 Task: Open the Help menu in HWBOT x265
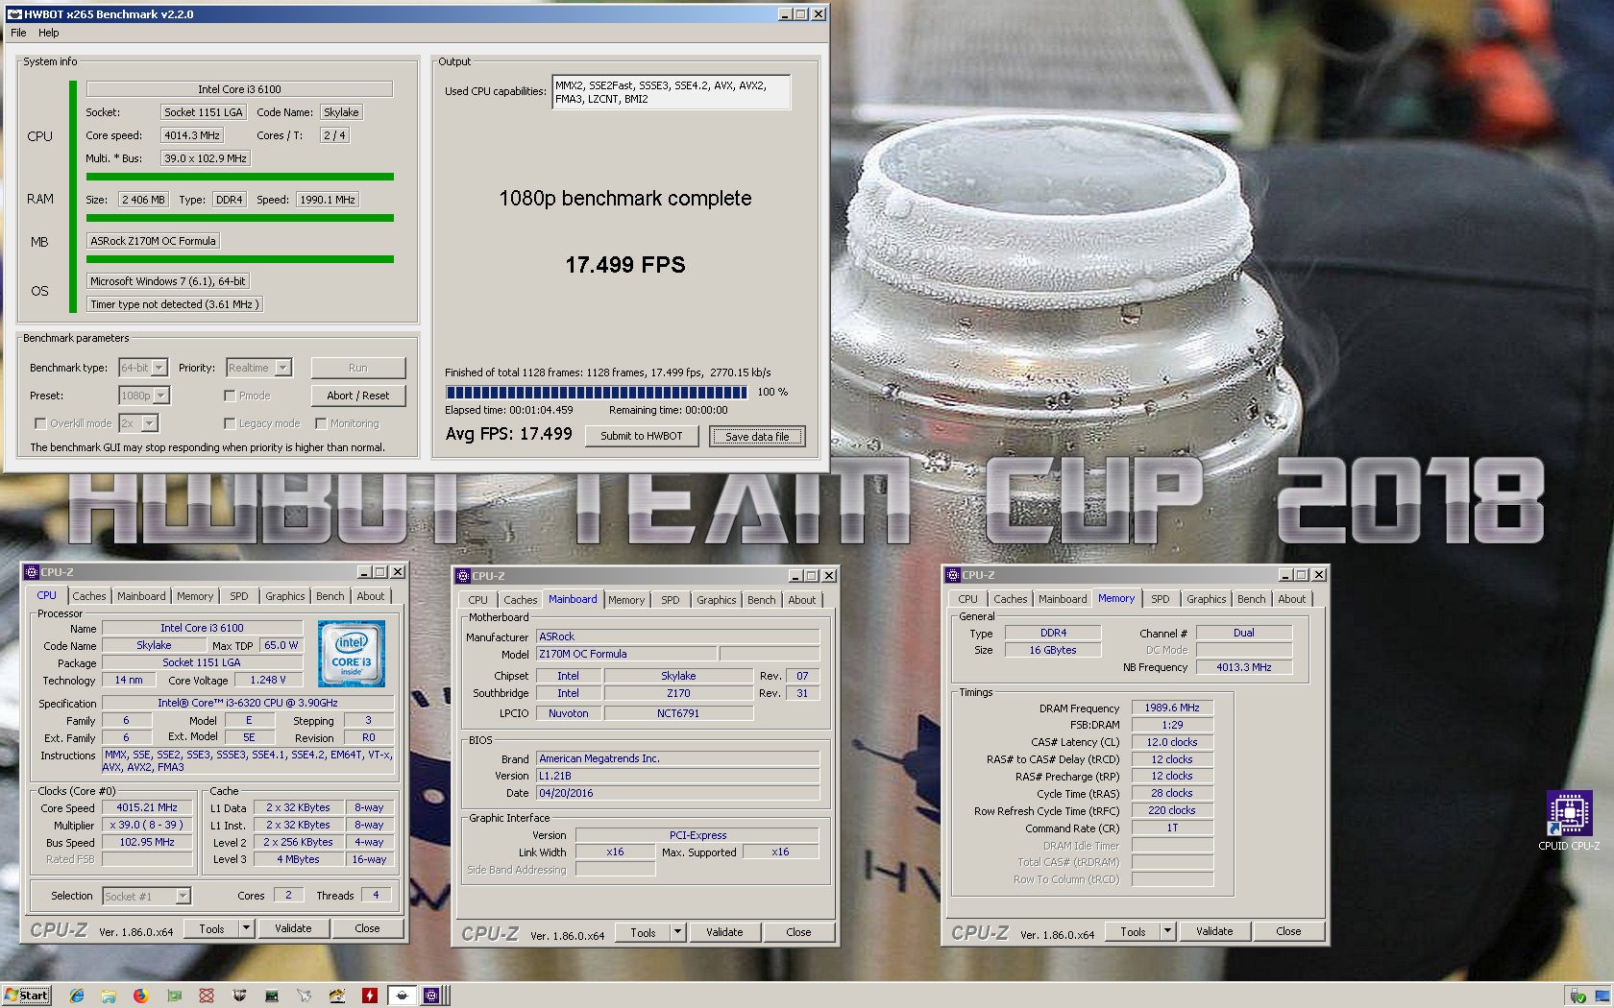48,33
